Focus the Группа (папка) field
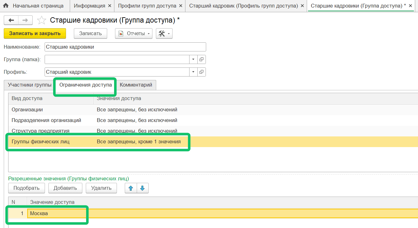The height and width of the screenshot is (228, 418). (x=117, y=59)
